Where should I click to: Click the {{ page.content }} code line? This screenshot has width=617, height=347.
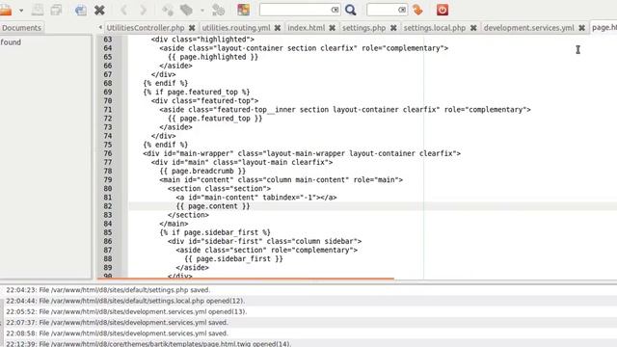click(x=213, y=206)
